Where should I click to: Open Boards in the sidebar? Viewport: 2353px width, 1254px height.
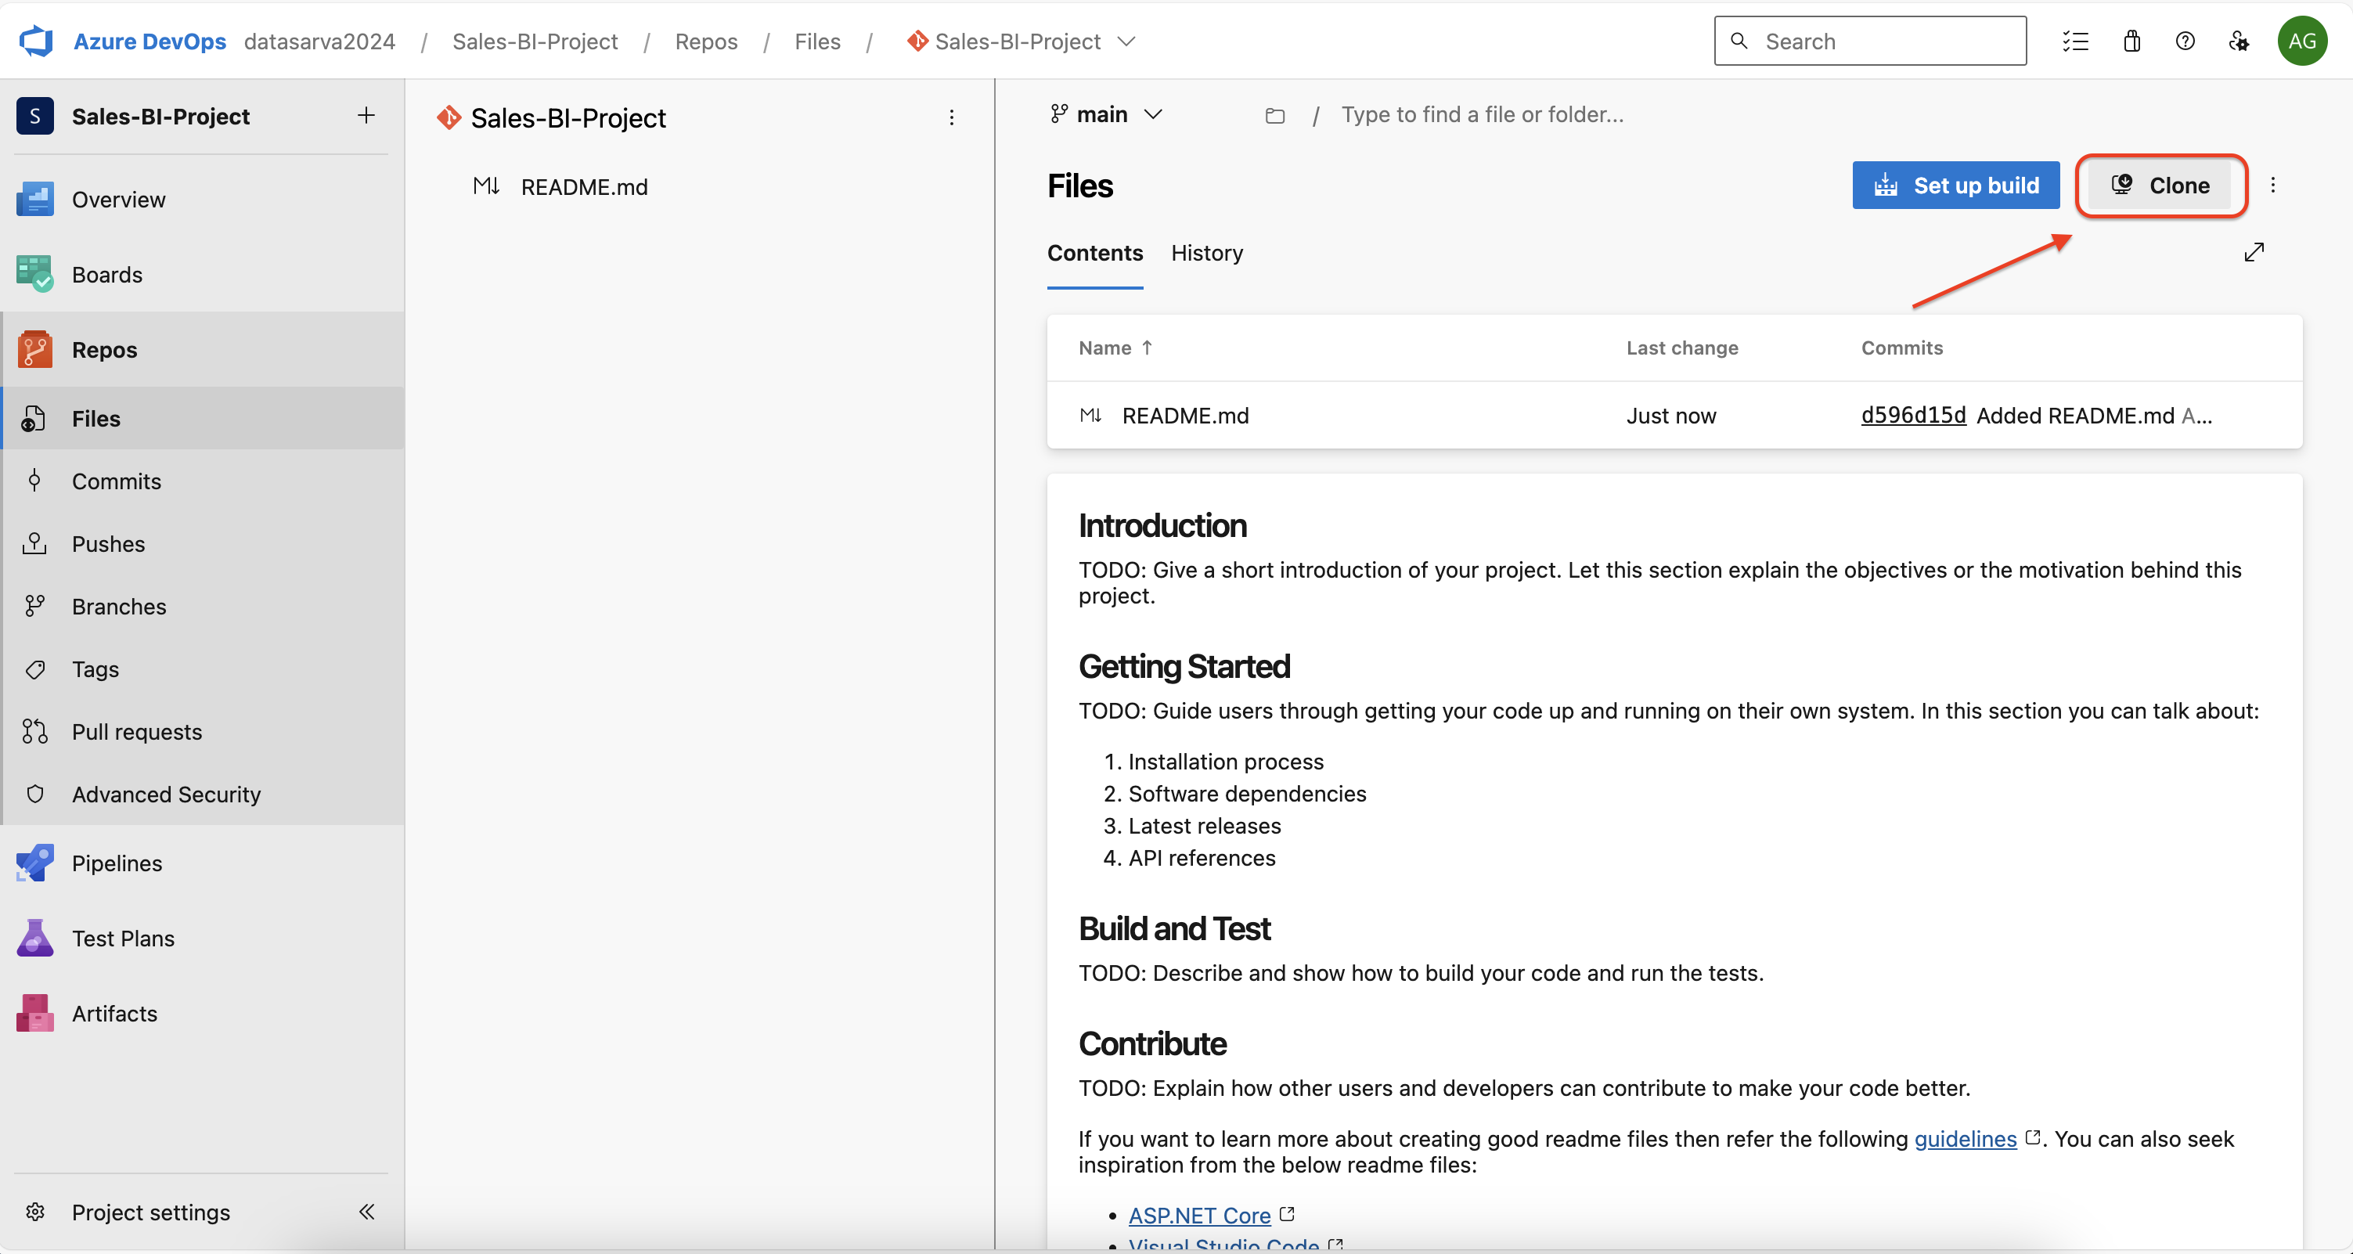click(x=202, y=274)
